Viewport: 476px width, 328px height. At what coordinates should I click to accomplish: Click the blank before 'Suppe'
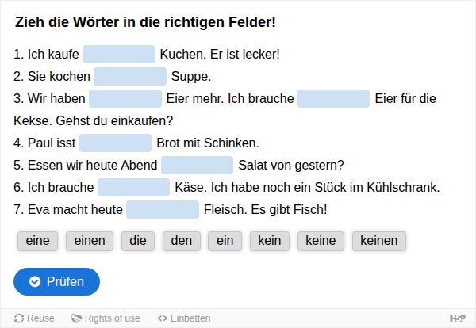pos(130,76)
